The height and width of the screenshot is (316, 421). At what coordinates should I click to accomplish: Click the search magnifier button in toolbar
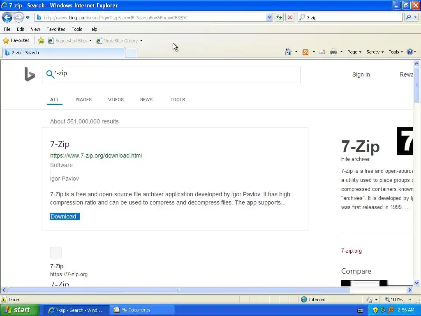(408, 17)
